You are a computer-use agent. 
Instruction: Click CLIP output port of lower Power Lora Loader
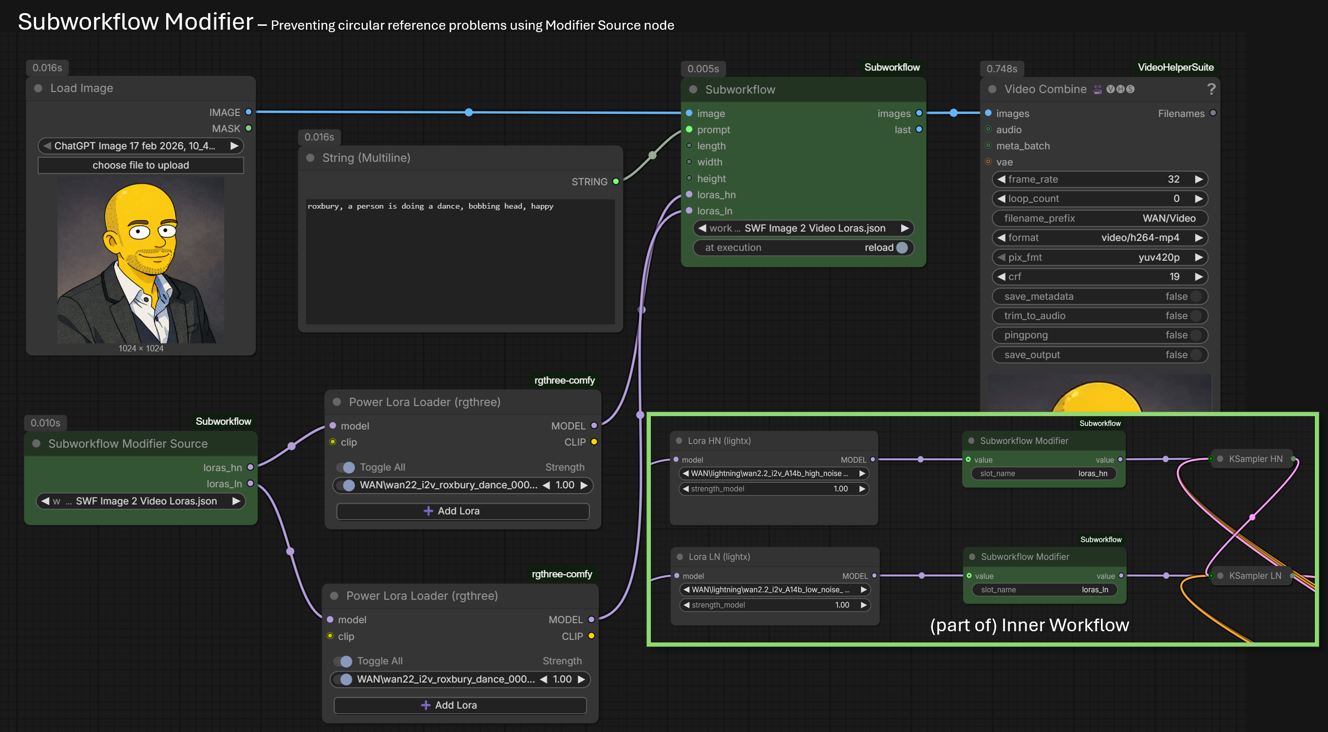click(591, 636)
